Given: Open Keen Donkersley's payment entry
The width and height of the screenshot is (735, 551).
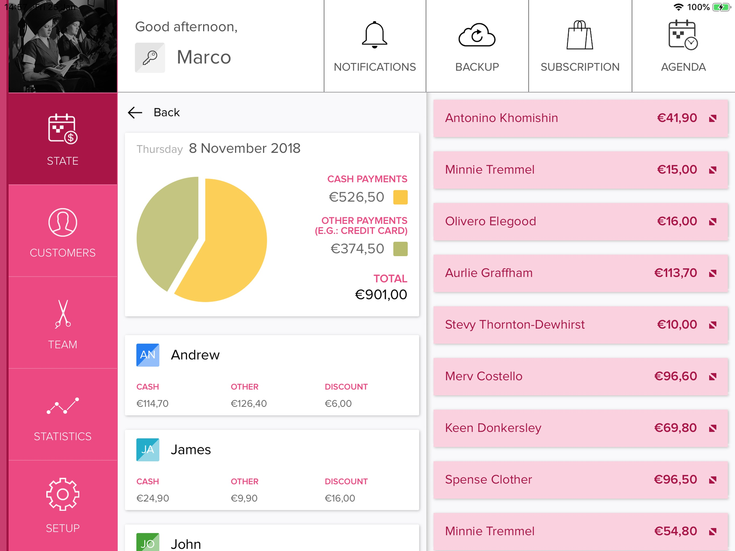Looking at the screenshot, I should point(581,428).
